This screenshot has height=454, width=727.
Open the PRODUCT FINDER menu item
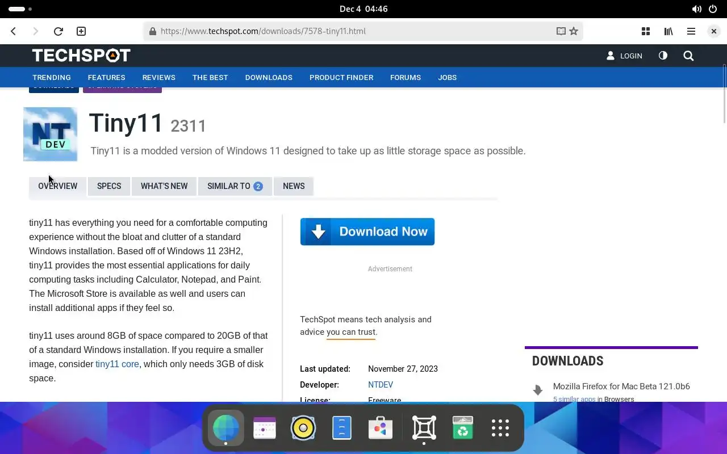coord(341,77)
